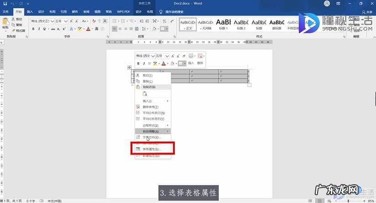Switch to the WPS PDF ribbon tab

coord(123,12)
